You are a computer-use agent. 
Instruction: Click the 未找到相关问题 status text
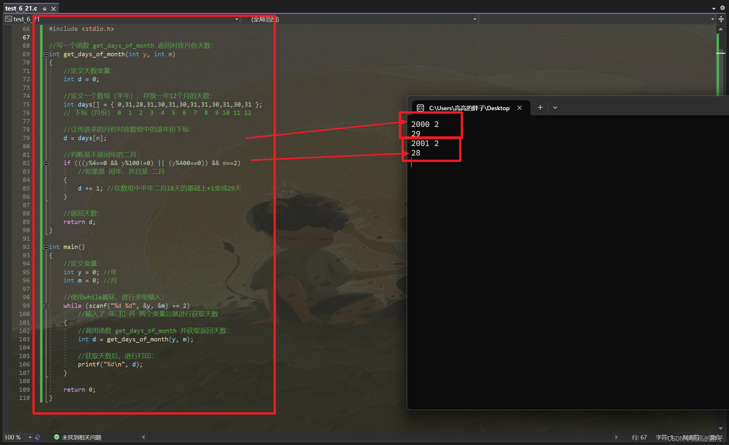[82, 437]
